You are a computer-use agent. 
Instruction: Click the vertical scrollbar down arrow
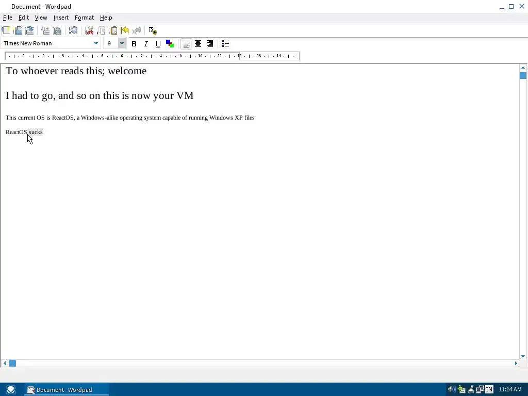point(523,356)
